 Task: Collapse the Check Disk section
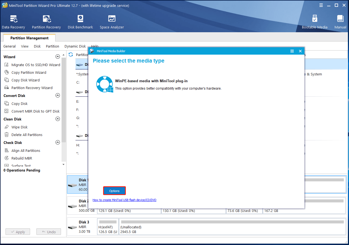[x=58, y=142]
